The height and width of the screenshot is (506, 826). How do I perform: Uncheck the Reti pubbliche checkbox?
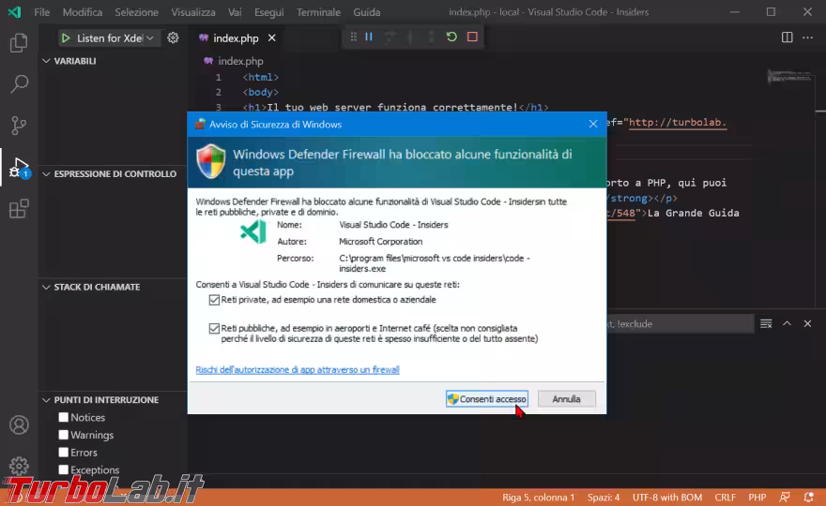(x=214, y=328)
